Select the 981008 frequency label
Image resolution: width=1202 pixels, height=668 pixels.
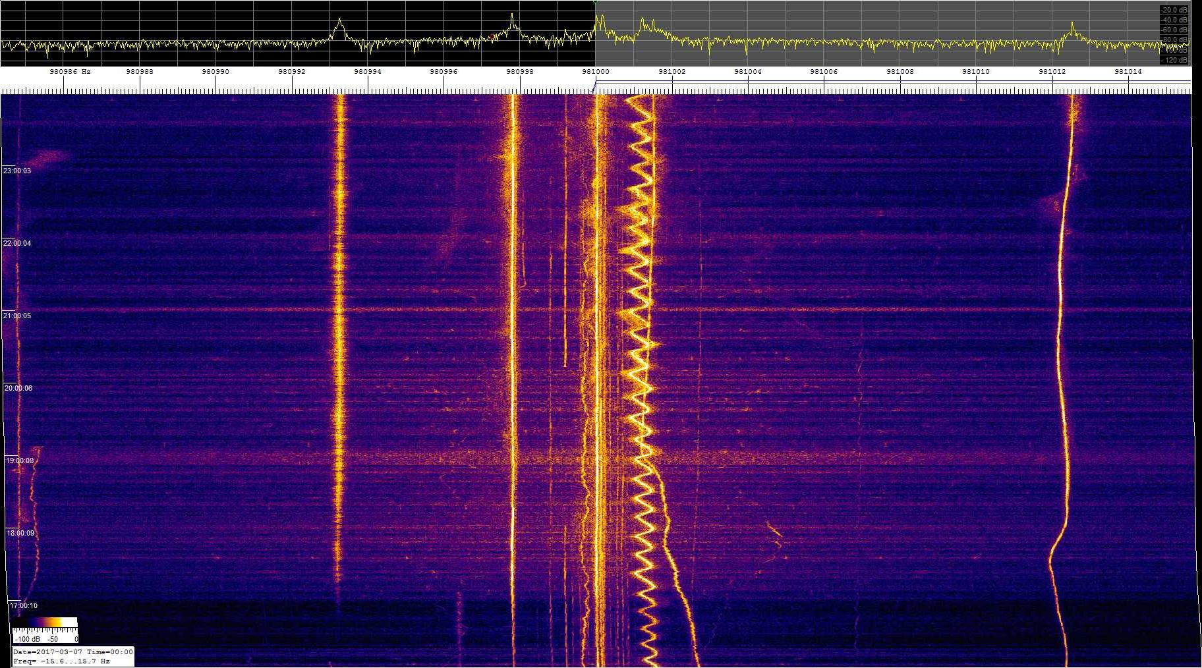pos(900,71)
